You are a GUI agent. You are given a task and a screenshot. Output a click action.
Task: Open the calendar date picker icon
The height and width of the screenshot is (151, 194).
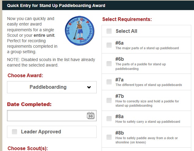coord(91,115)
